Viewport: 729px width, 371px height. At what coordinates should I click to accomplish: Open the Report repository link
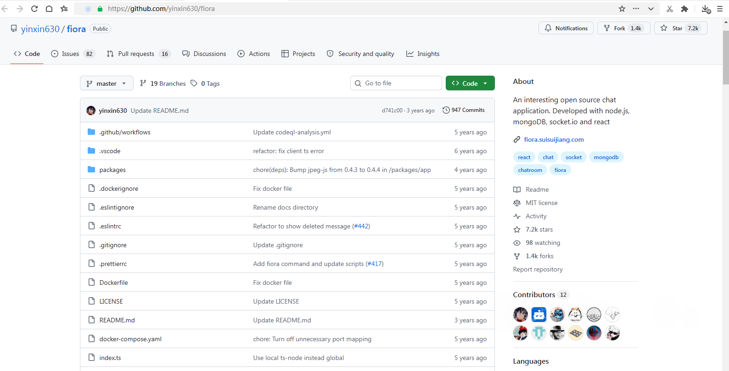(538, 269)
